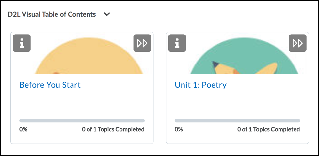Click Unit 1: Poetry's Topics Completed count

268,129
